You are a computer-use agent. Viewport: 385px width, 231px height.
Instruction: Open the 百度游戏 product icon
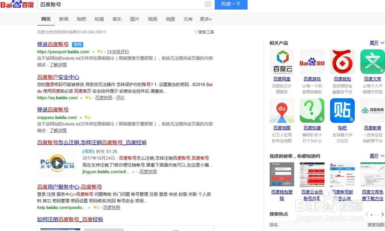312,62
